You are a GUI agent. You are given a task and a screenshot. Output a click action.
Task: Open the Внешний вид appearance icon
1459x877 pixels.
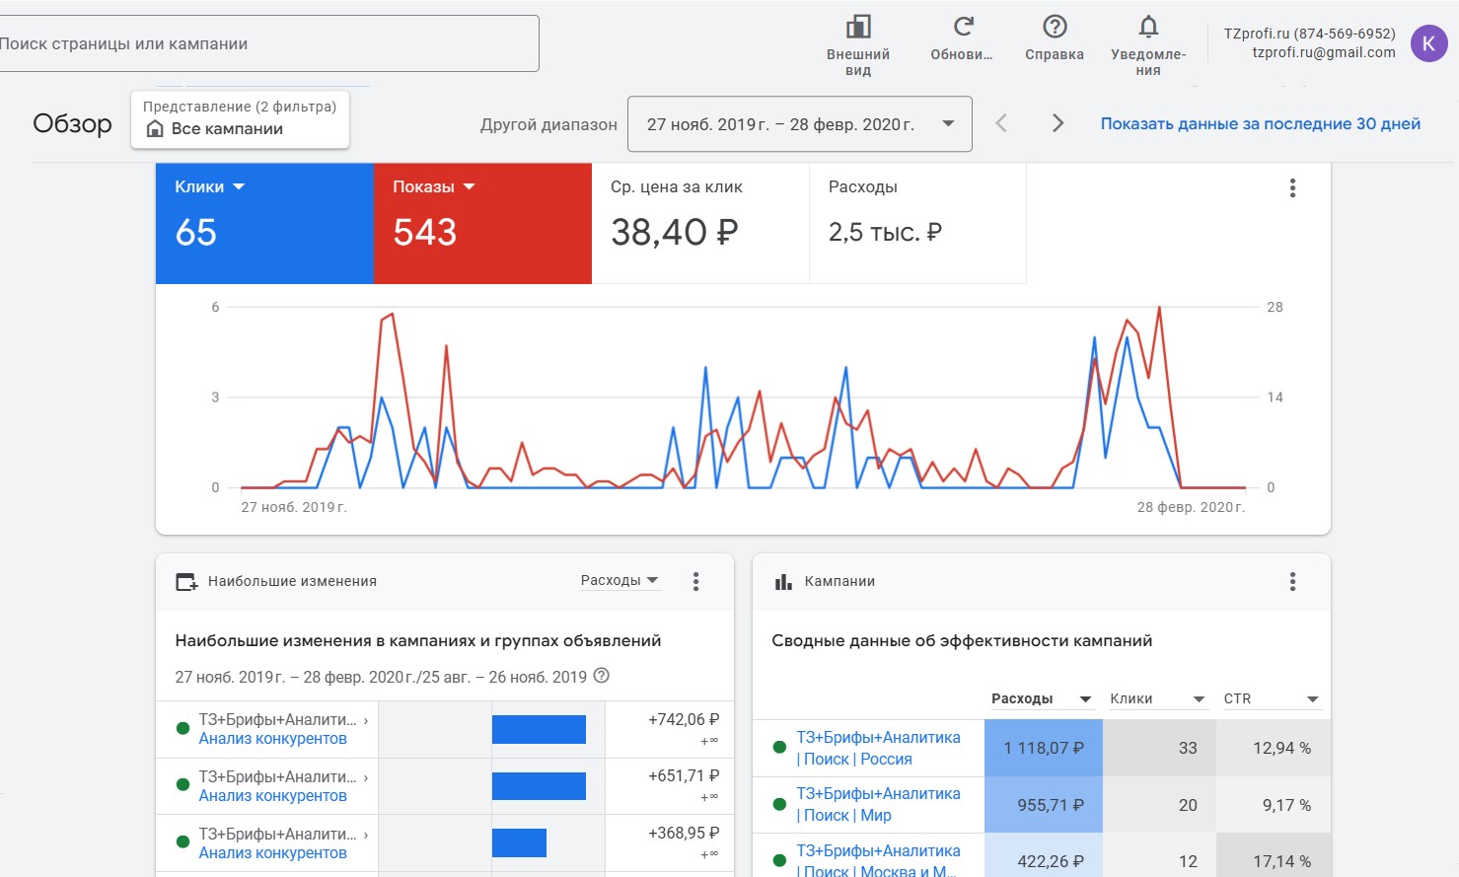coord(858,27)
